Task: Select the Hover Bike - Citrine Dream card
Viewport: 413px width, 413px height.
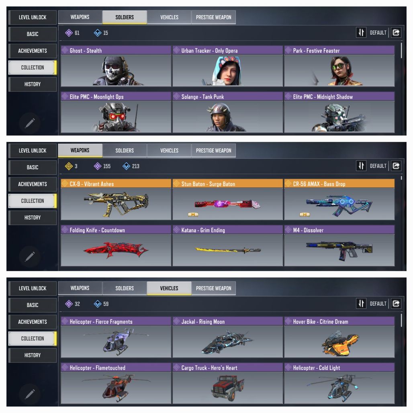Action: point(339,337)
